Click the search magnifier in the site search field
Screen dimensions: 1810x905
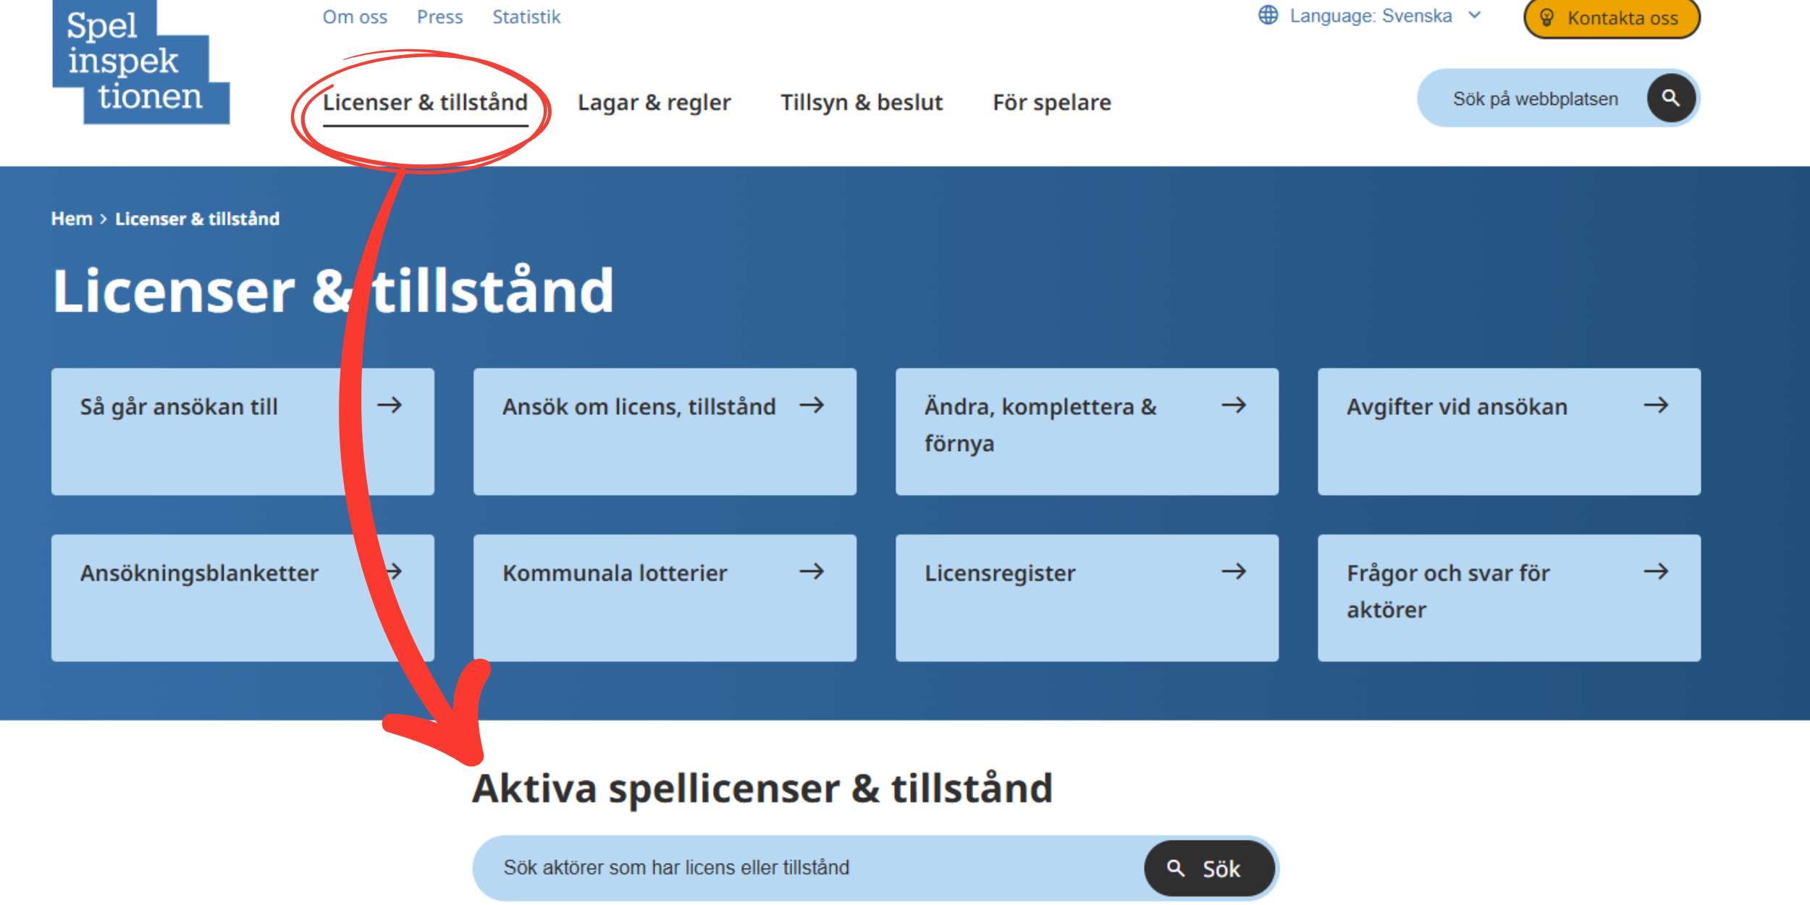click(1670, 98)
